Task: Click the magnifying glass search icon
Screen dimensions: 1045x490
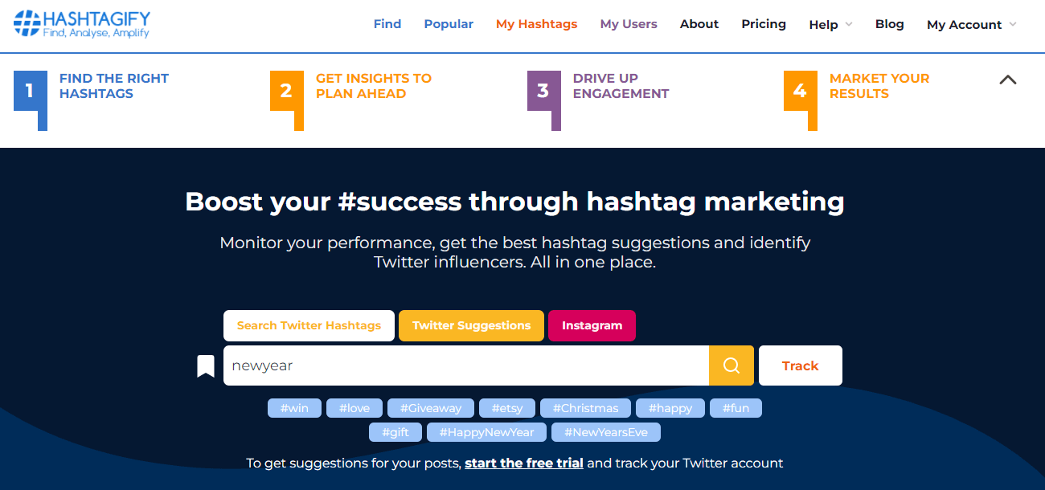Action: [731, 365]
